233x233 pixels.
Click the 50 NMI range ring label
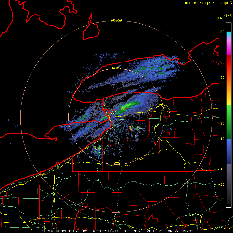coord(116,68)
